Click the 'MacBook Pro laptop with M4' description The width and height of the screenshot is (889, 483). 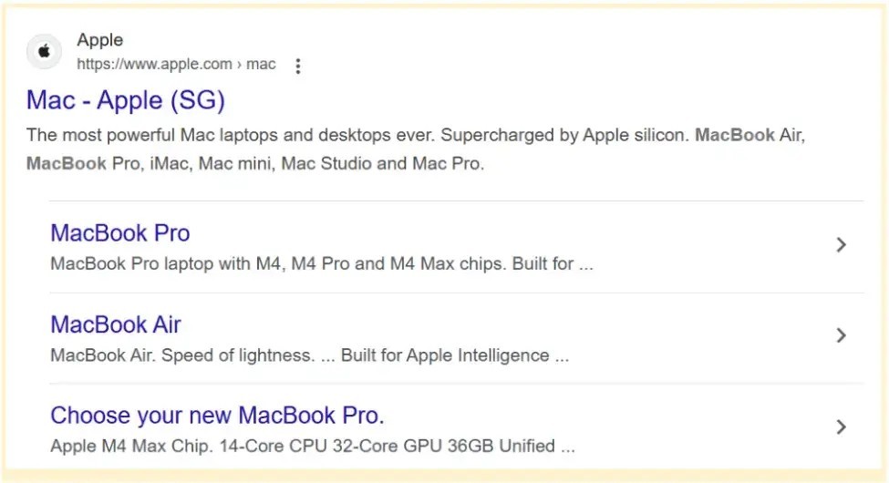(322, 263)
